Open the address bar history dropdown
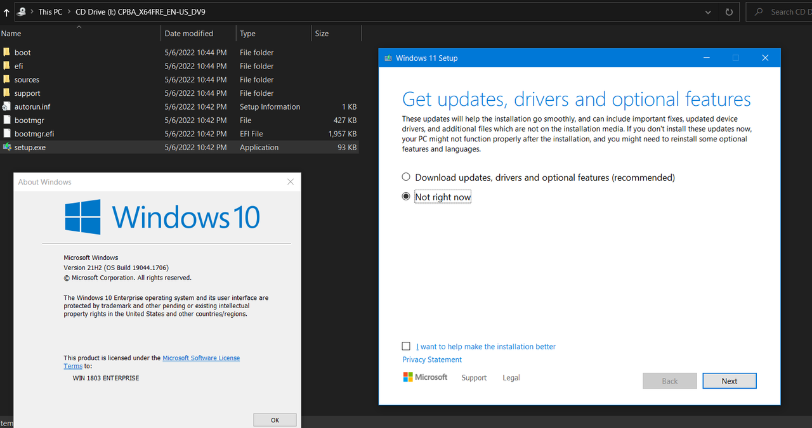The height and width of the screenshot is (428, 812). pos(709,12)
